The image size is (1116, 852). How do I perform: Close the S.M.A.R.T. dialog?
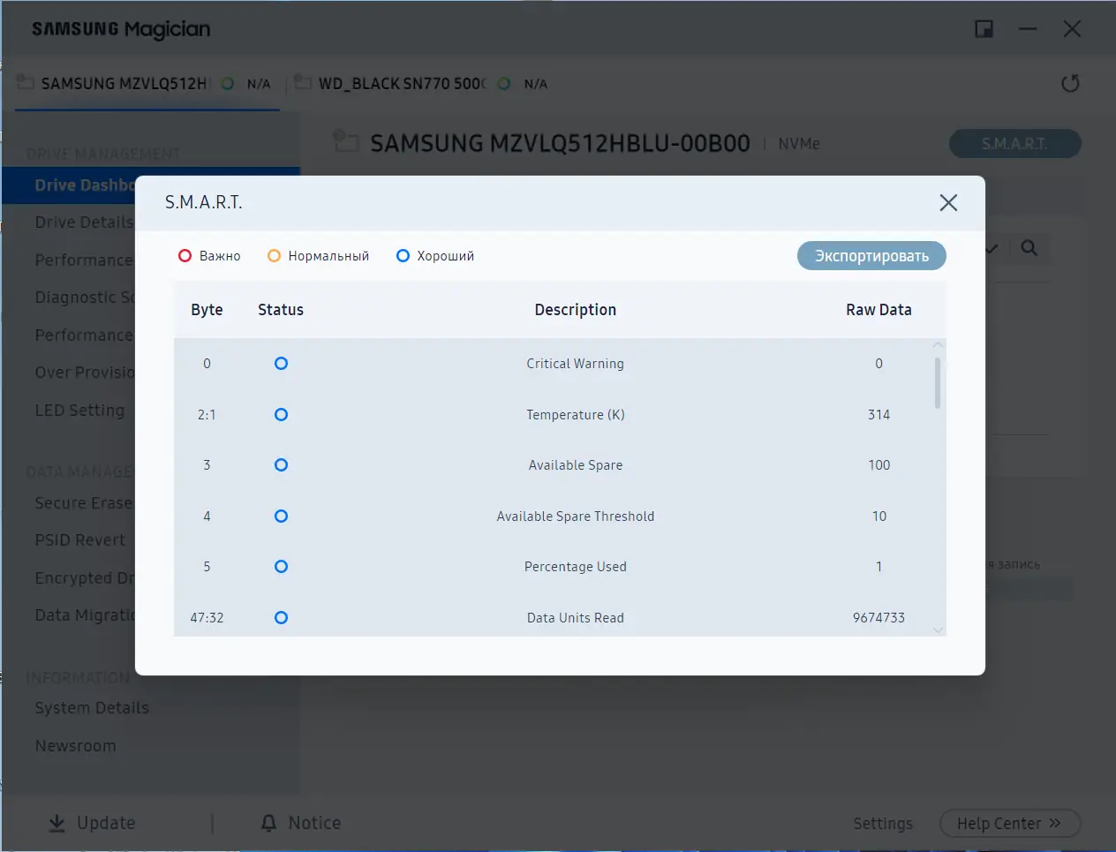[948, 203]
